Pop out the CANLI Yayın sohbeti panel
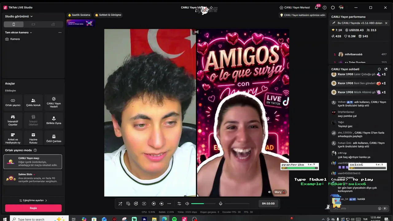393x221 pixels. 386,69
